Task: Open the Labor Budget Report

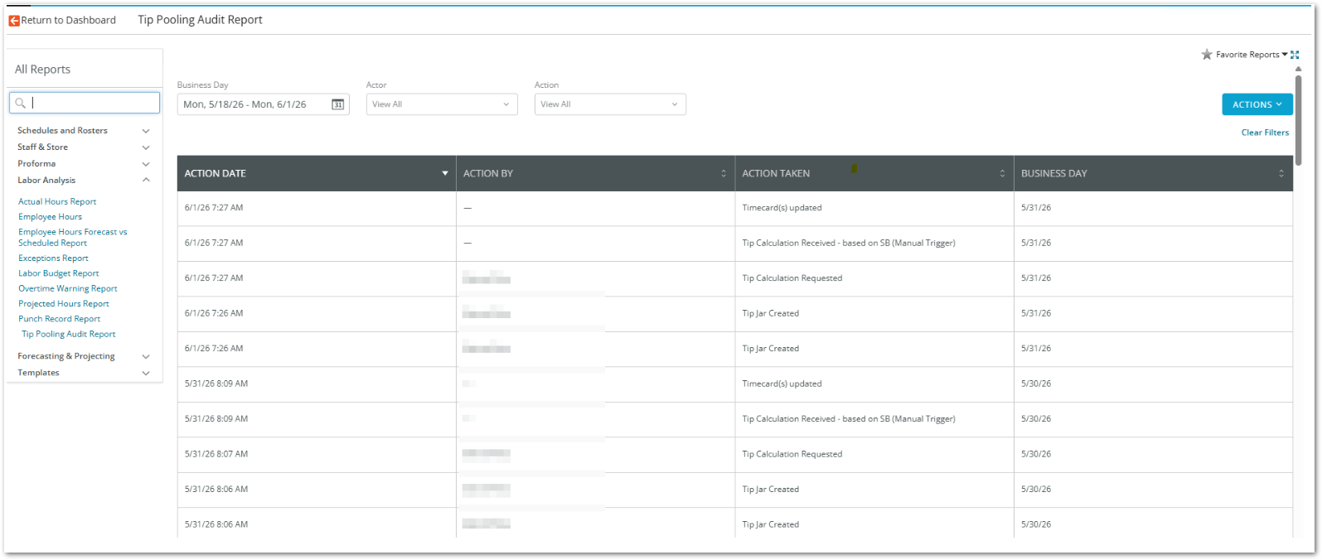Action: click(58, 273)
